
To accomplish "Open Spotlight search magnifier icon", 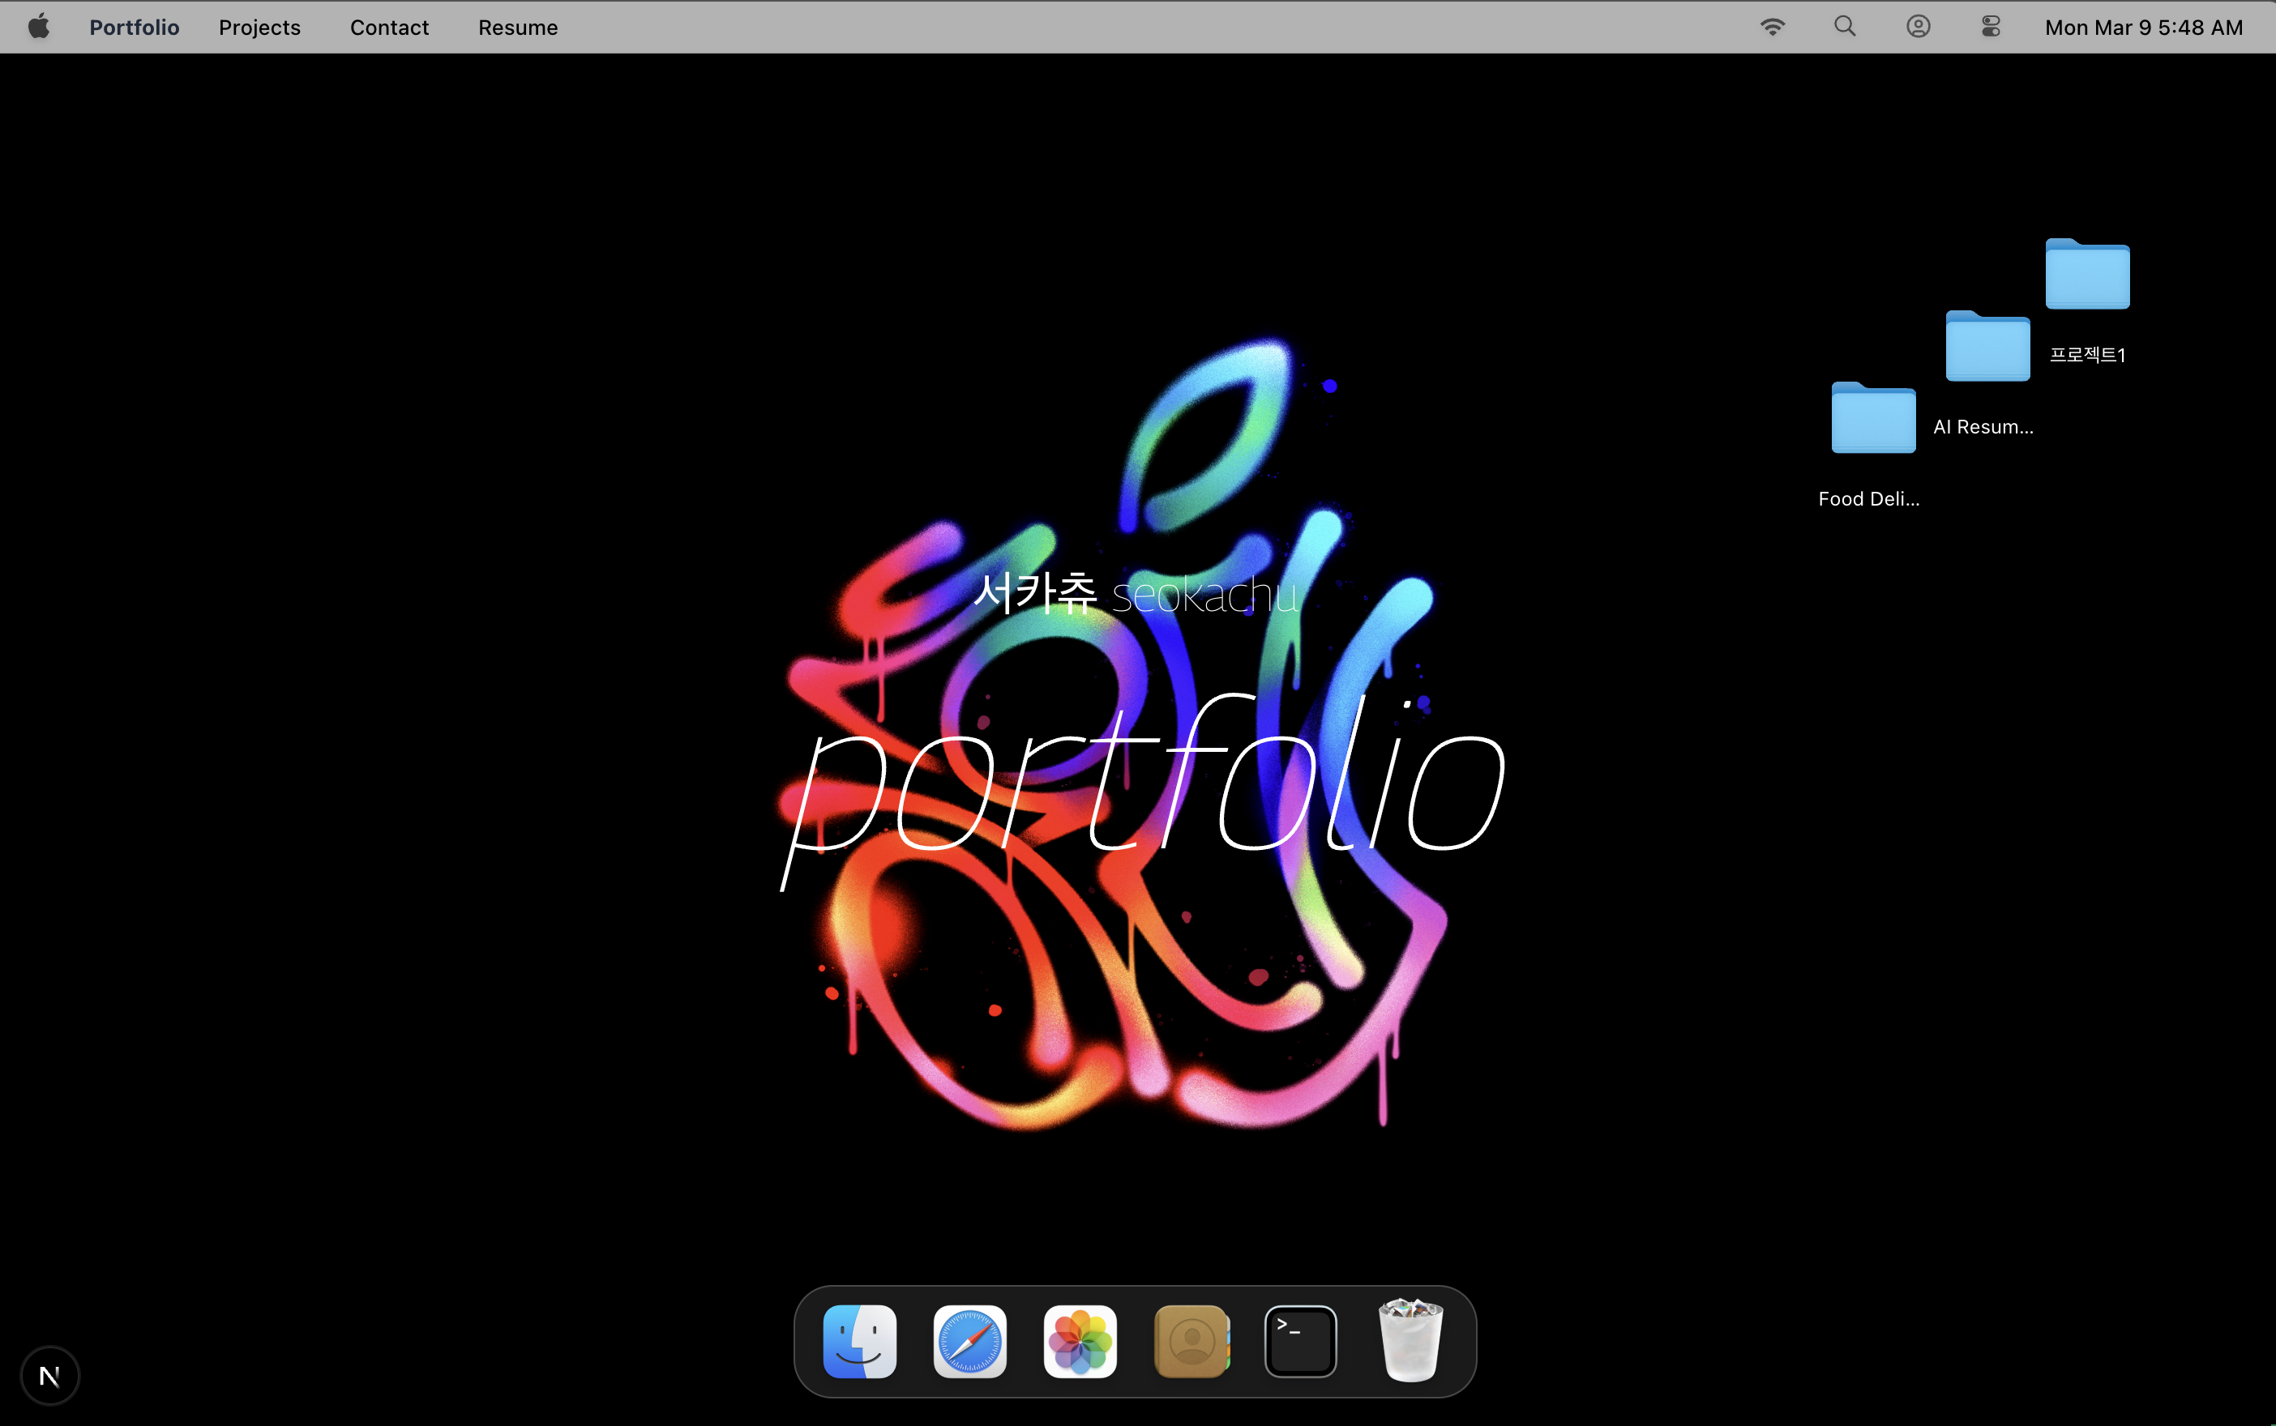I will [1845, 27].
